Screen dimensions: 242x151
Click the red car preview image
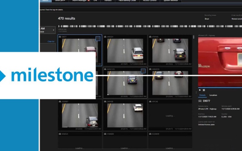(220, 62)
